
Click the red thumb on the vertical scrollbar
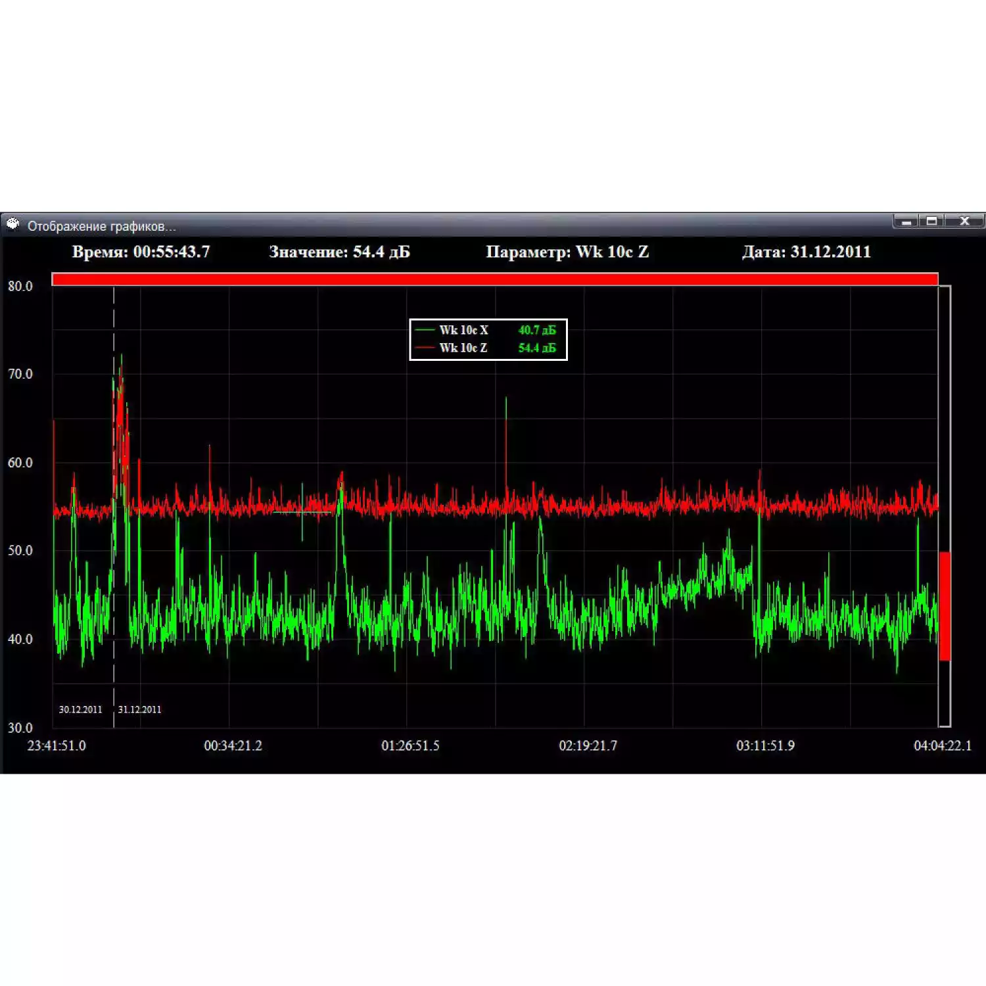pyautogui.click(x=945, y=605)
